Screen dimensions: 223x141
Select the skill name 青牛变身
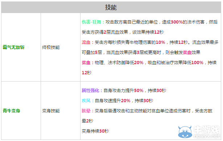coord(11,111)
